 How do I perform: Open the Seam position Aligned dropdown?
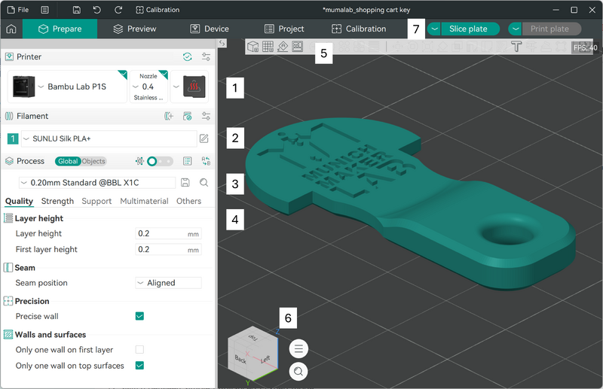pos(168,283)
